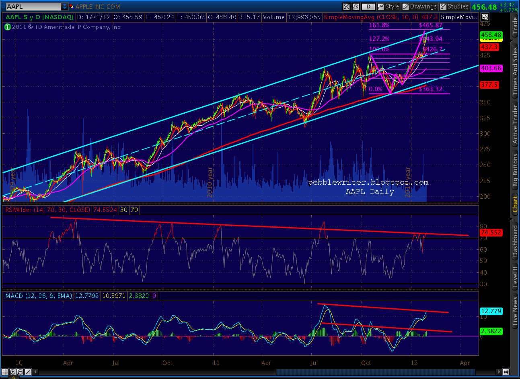Click the AAPL symbol input field

coord(34,7)
